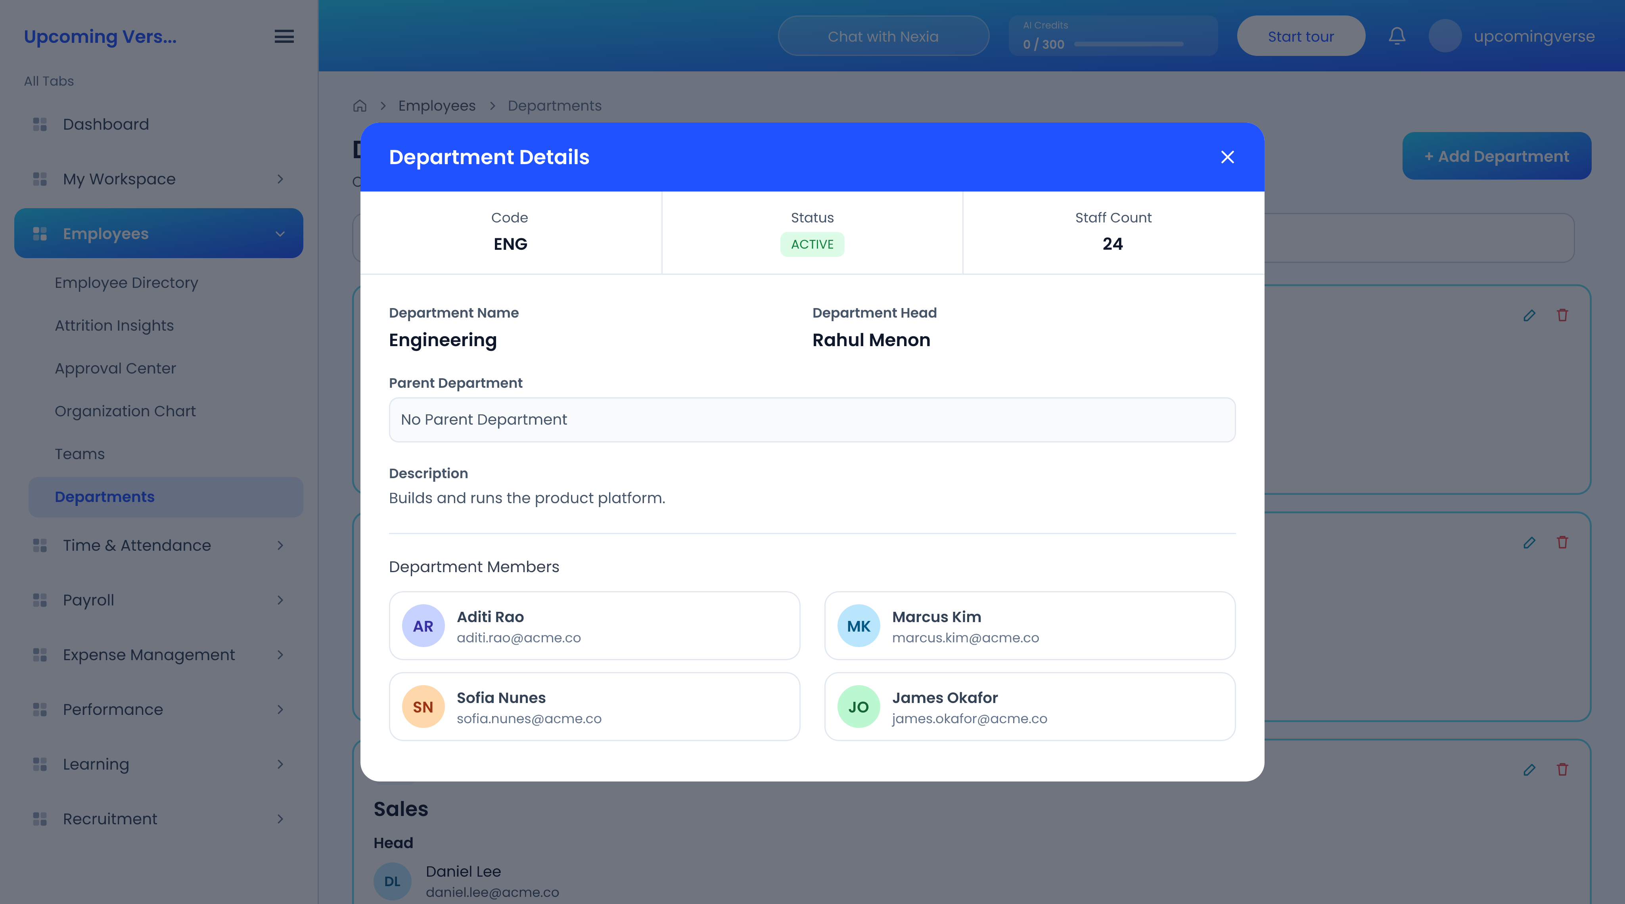Screen dimensions: 1625x904
Task: Open the upcomingverse user avatar
Action: point(1445,36)
